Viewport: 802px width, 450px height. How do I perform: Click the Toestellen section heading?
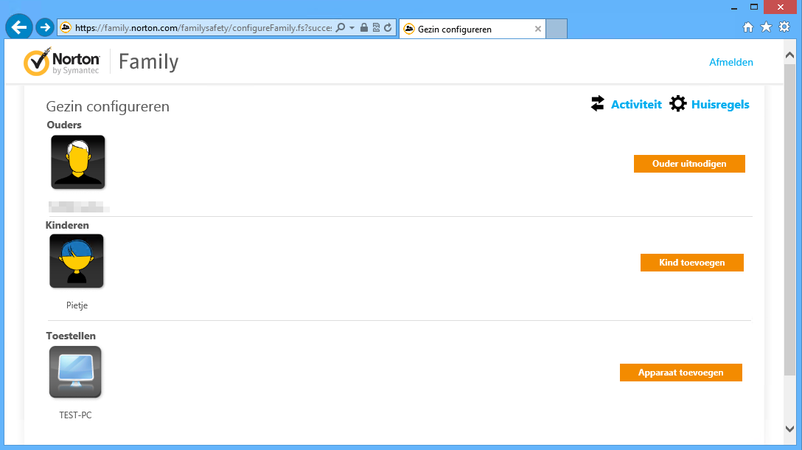pos(71,336)
